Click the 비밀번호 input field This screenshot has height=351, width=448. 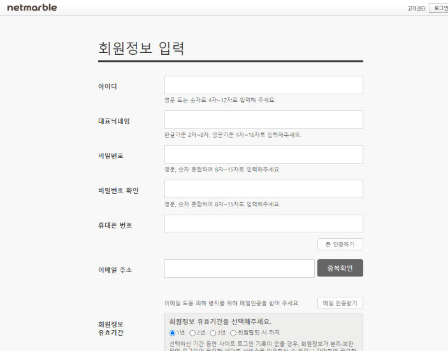point(263,154)
